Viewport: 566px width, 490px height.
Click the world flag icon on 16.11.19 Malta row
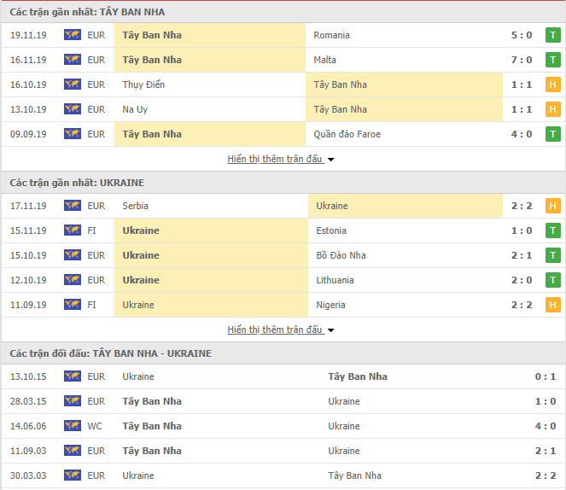73,60
